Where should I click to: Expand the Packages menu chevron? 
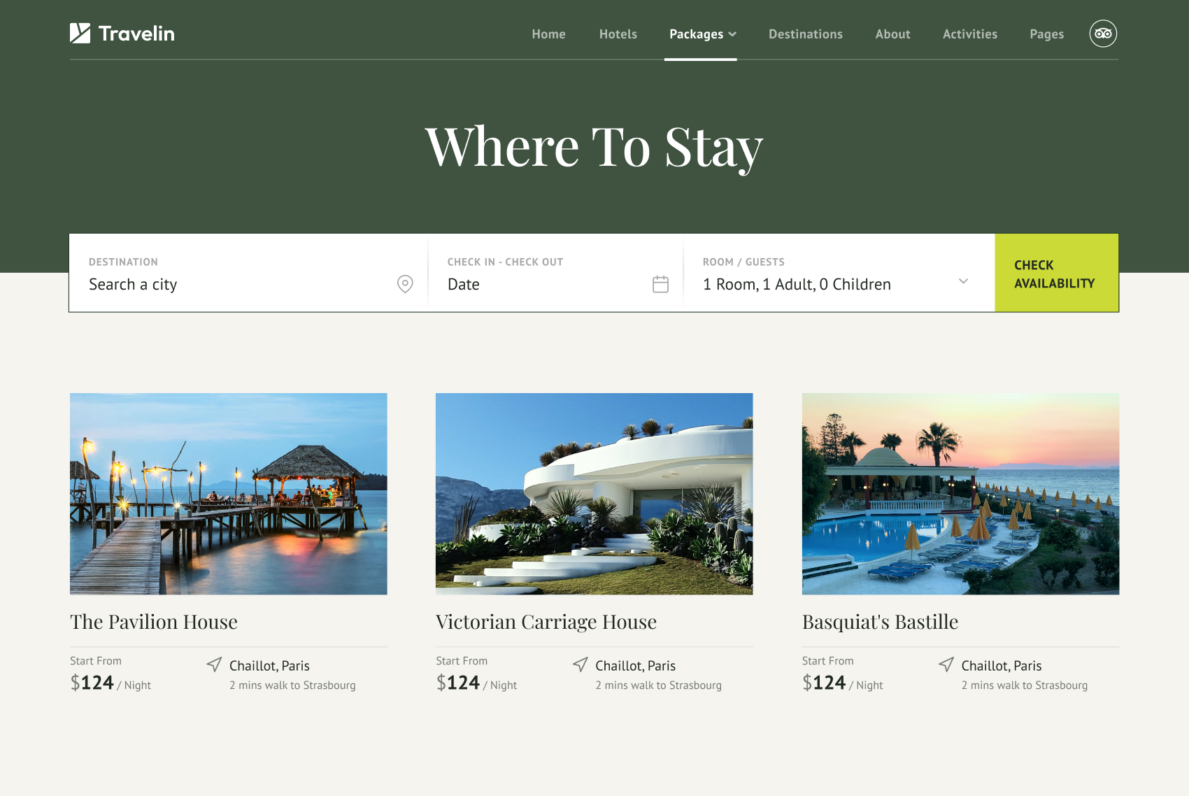click(732, 34)
